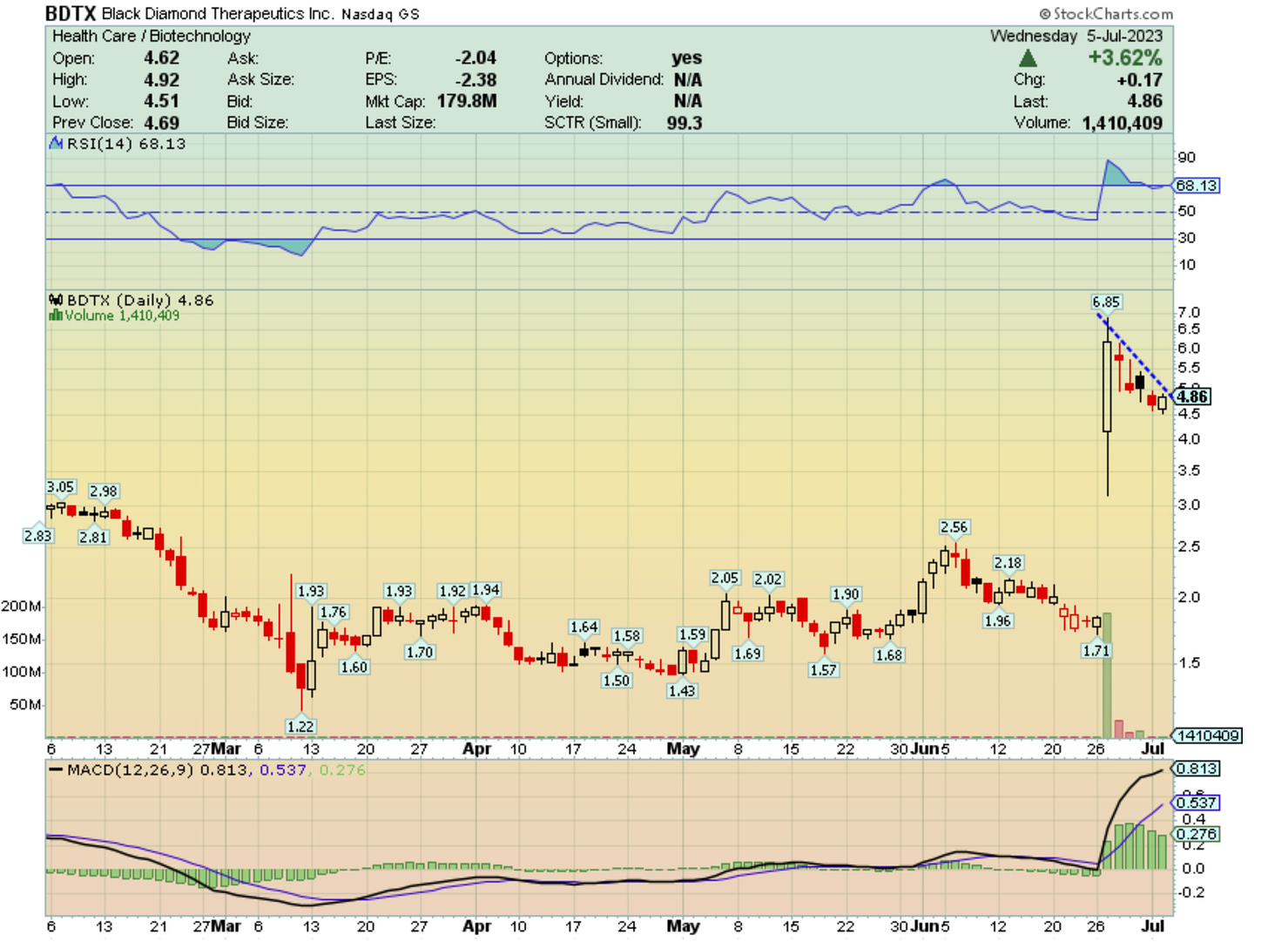Image resolution: width=1268 pixels, height=942 pixels.
Task: Click the P/E -2.04 value
Action: (475, 58)
